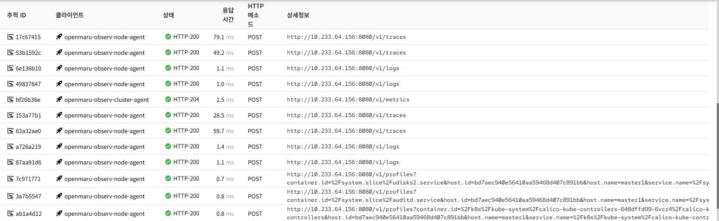Open trace ID a726a219

[28, 147]
